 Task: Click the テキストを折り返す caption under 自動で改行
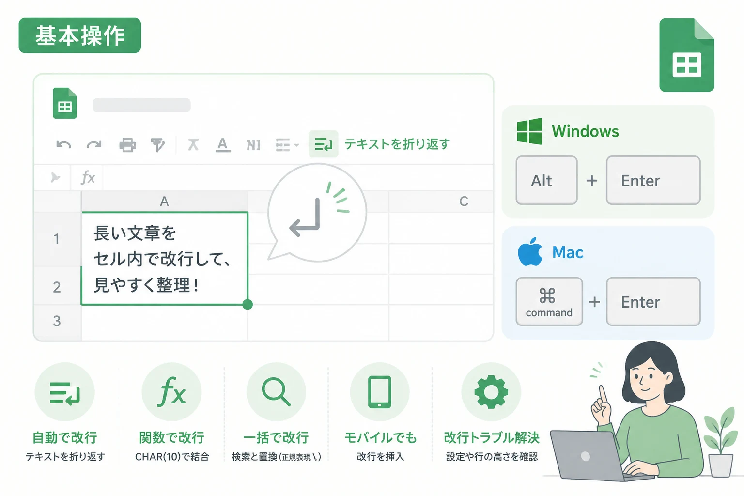coord(65,457)
